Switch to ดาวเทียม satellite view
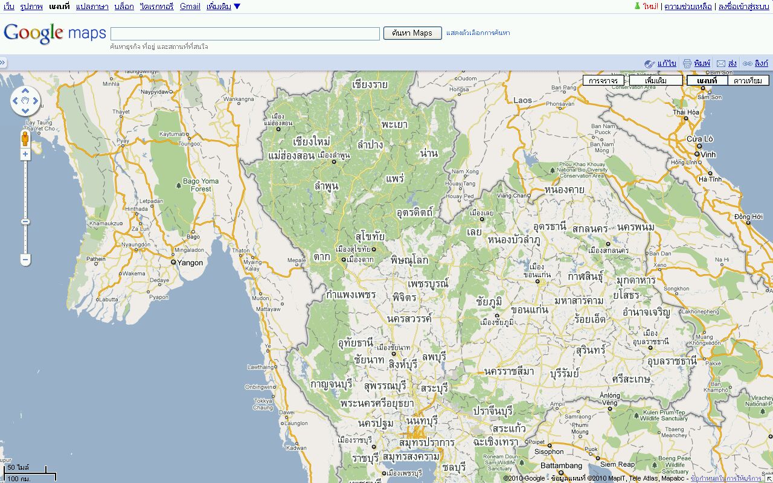This screenshot has height=483, width=773. pos(748,80)
